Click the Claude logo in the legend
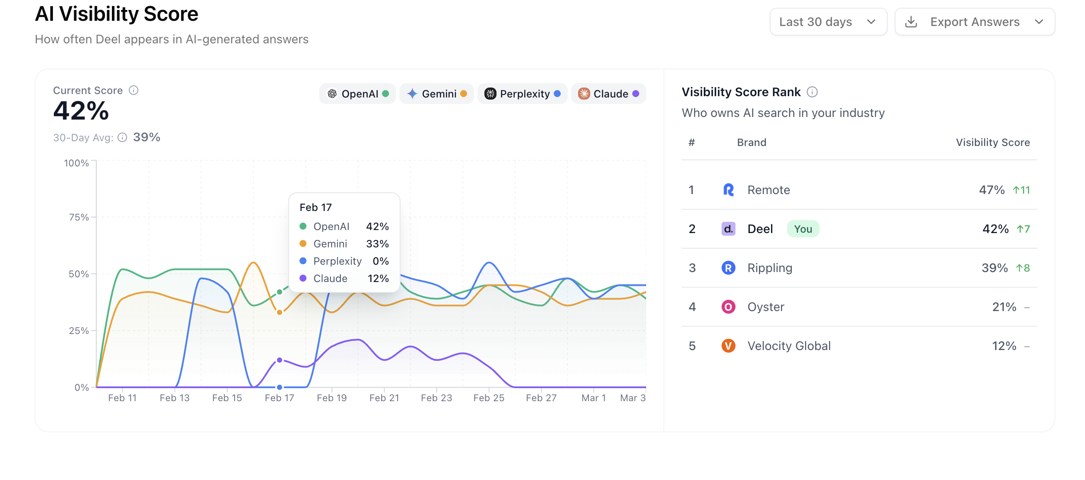1085x480 pixels. pos(584,94)
